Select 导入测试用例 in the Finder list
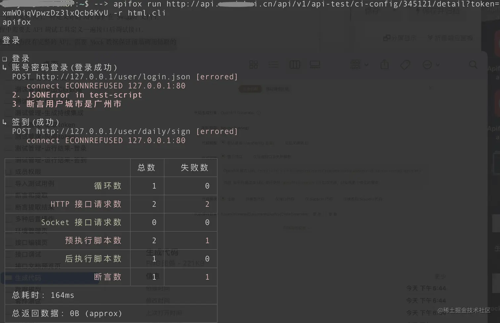This screenshot has width=500, height=323. coord(34,183)
